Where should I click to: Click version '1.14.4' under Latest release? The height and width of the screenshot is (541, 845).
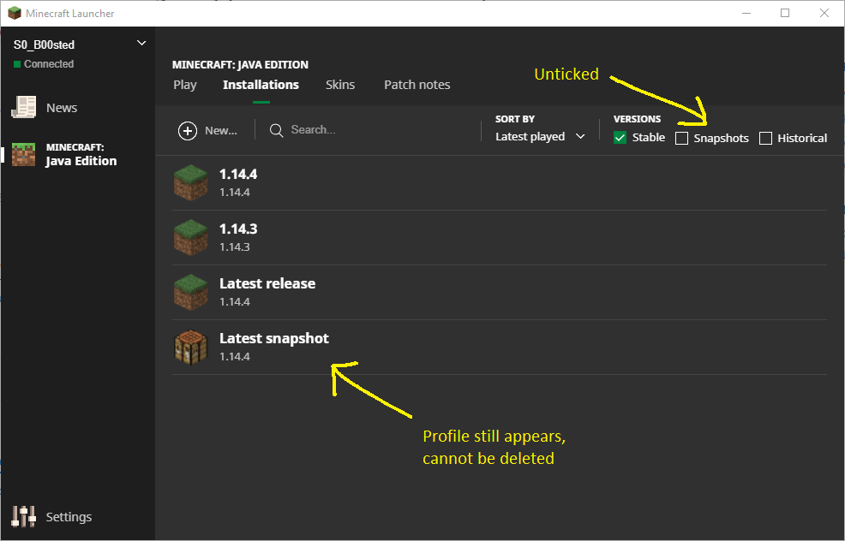point(235,301)
